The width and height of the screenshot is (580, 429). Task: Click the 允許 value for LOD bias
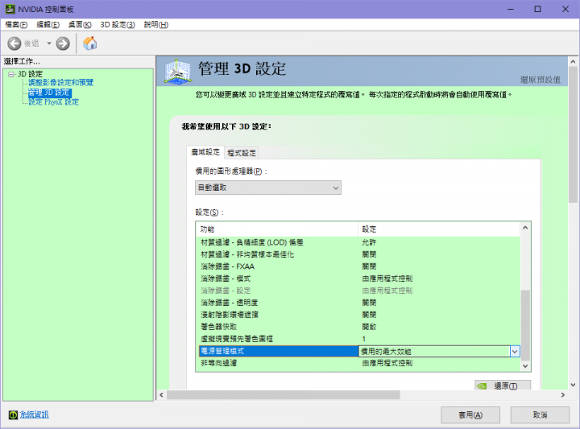(x=369, y=242)
